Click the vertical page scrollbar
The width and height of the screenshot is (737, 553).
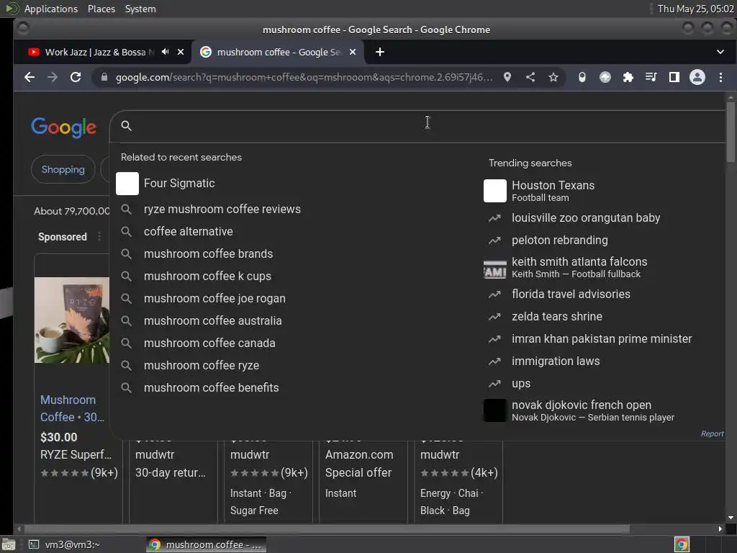(x=730, y=132)
